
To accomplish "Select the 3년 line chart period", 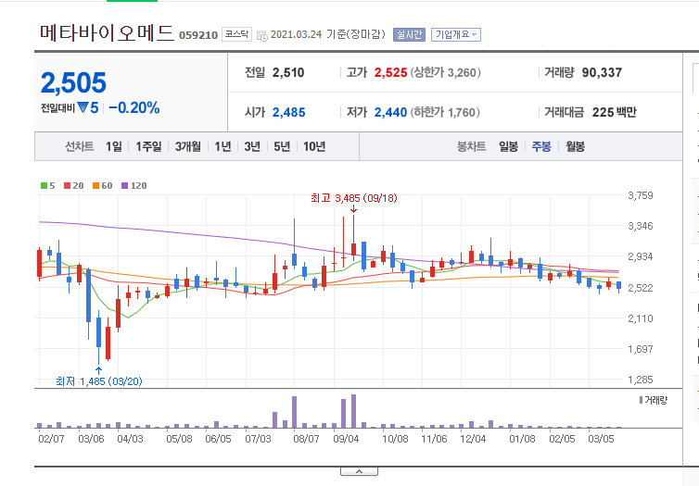I will click(x=252, y=146).
